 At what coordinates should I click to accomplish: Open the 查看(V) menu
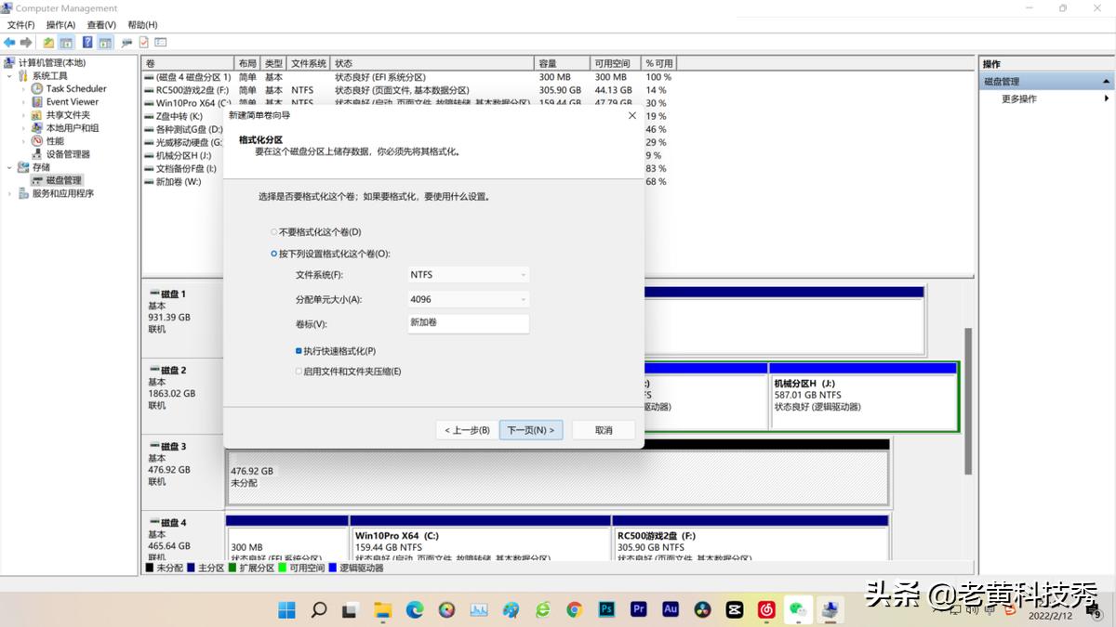click(101, 25)
